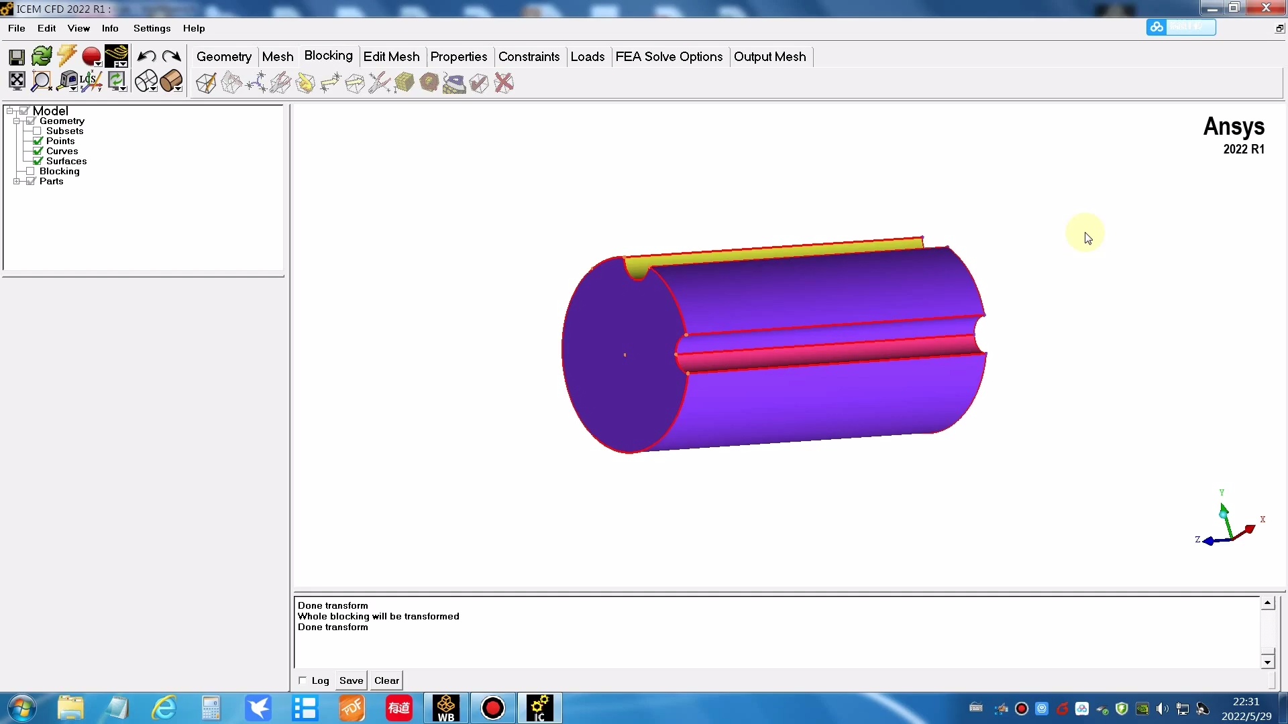Image resolution: width=1288 pixels, height=724 pixels.
Task: Click the Fit Window icon
Action: click(17, 81)
